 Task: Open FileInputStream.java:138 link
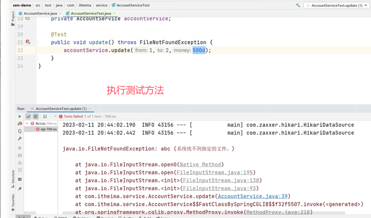[x=221, y=180]
